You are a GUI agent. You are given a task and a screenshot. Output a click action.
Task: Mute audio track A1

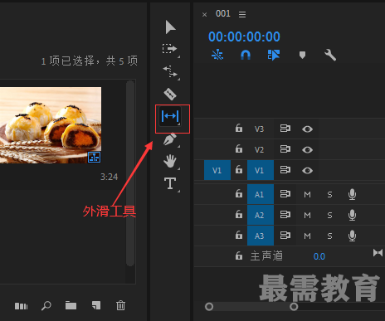pos(307,194)
